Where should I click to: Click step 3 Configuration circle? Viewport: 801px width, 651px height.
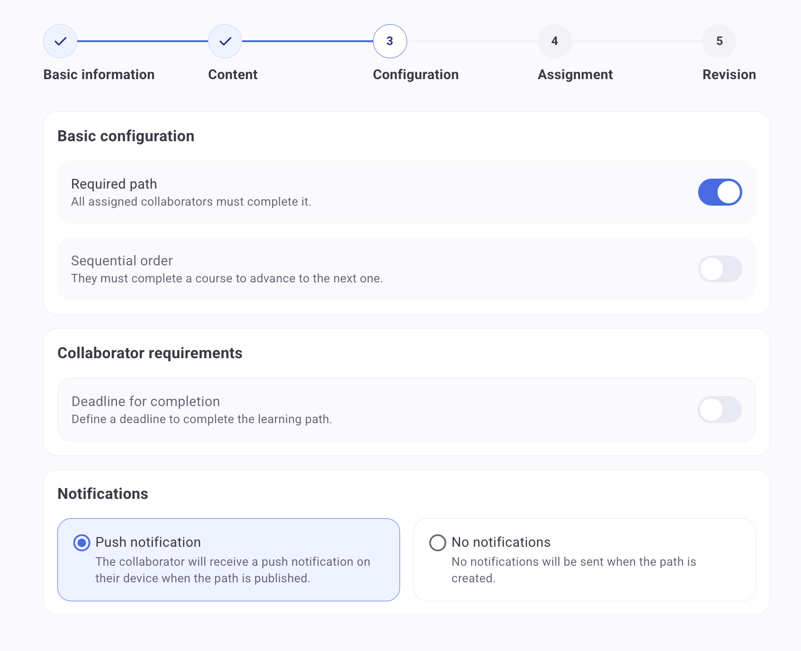[x=390, y=41]
